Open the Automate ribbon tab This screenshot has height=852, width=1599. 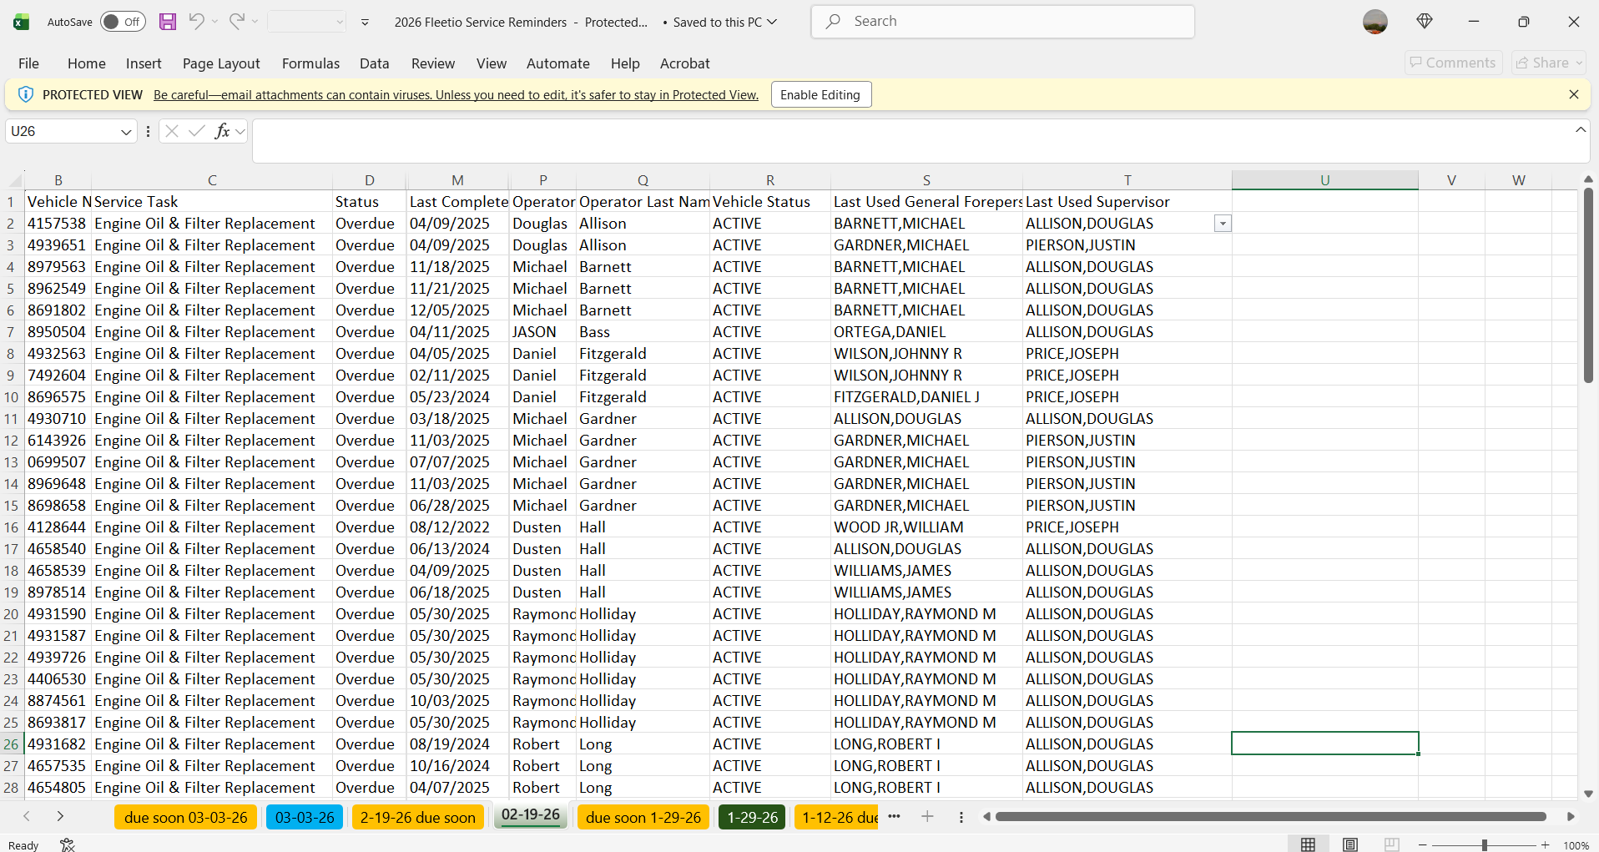558,63
